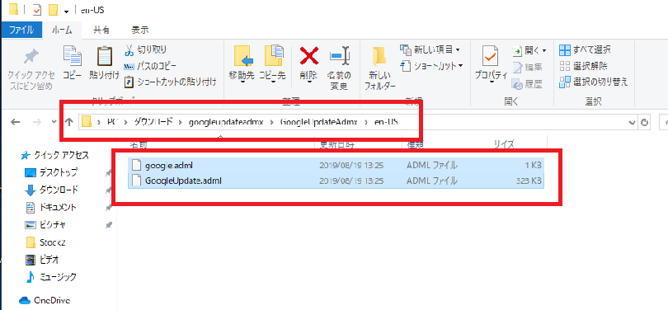Click 選択解除 (Select none)
The image size is (668, 310).
(x=583, y=66)
